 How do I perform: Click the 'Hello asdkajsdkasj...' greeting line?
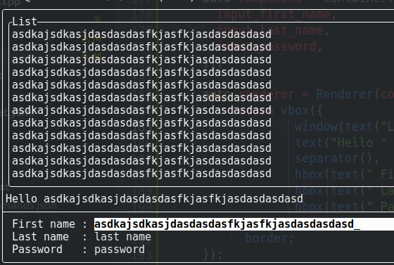[154, 199]
